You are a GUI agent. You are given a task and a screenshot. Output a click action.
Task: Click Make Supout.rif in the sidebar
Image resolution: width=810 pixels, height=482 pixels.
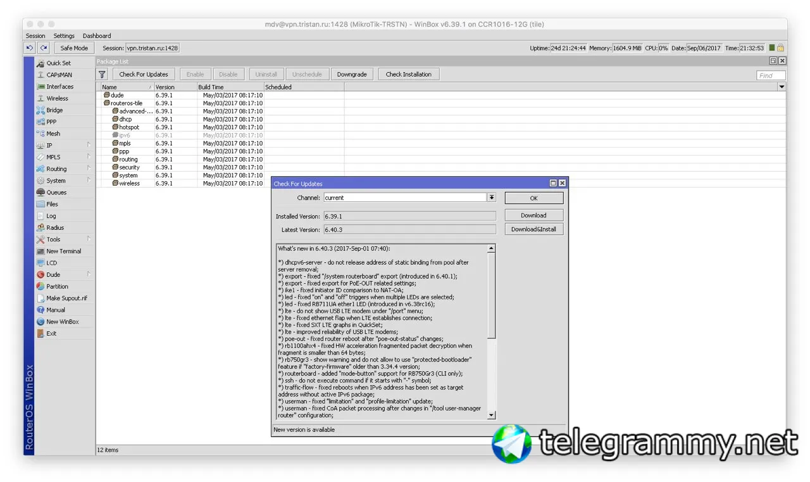[x=66, y=298]
